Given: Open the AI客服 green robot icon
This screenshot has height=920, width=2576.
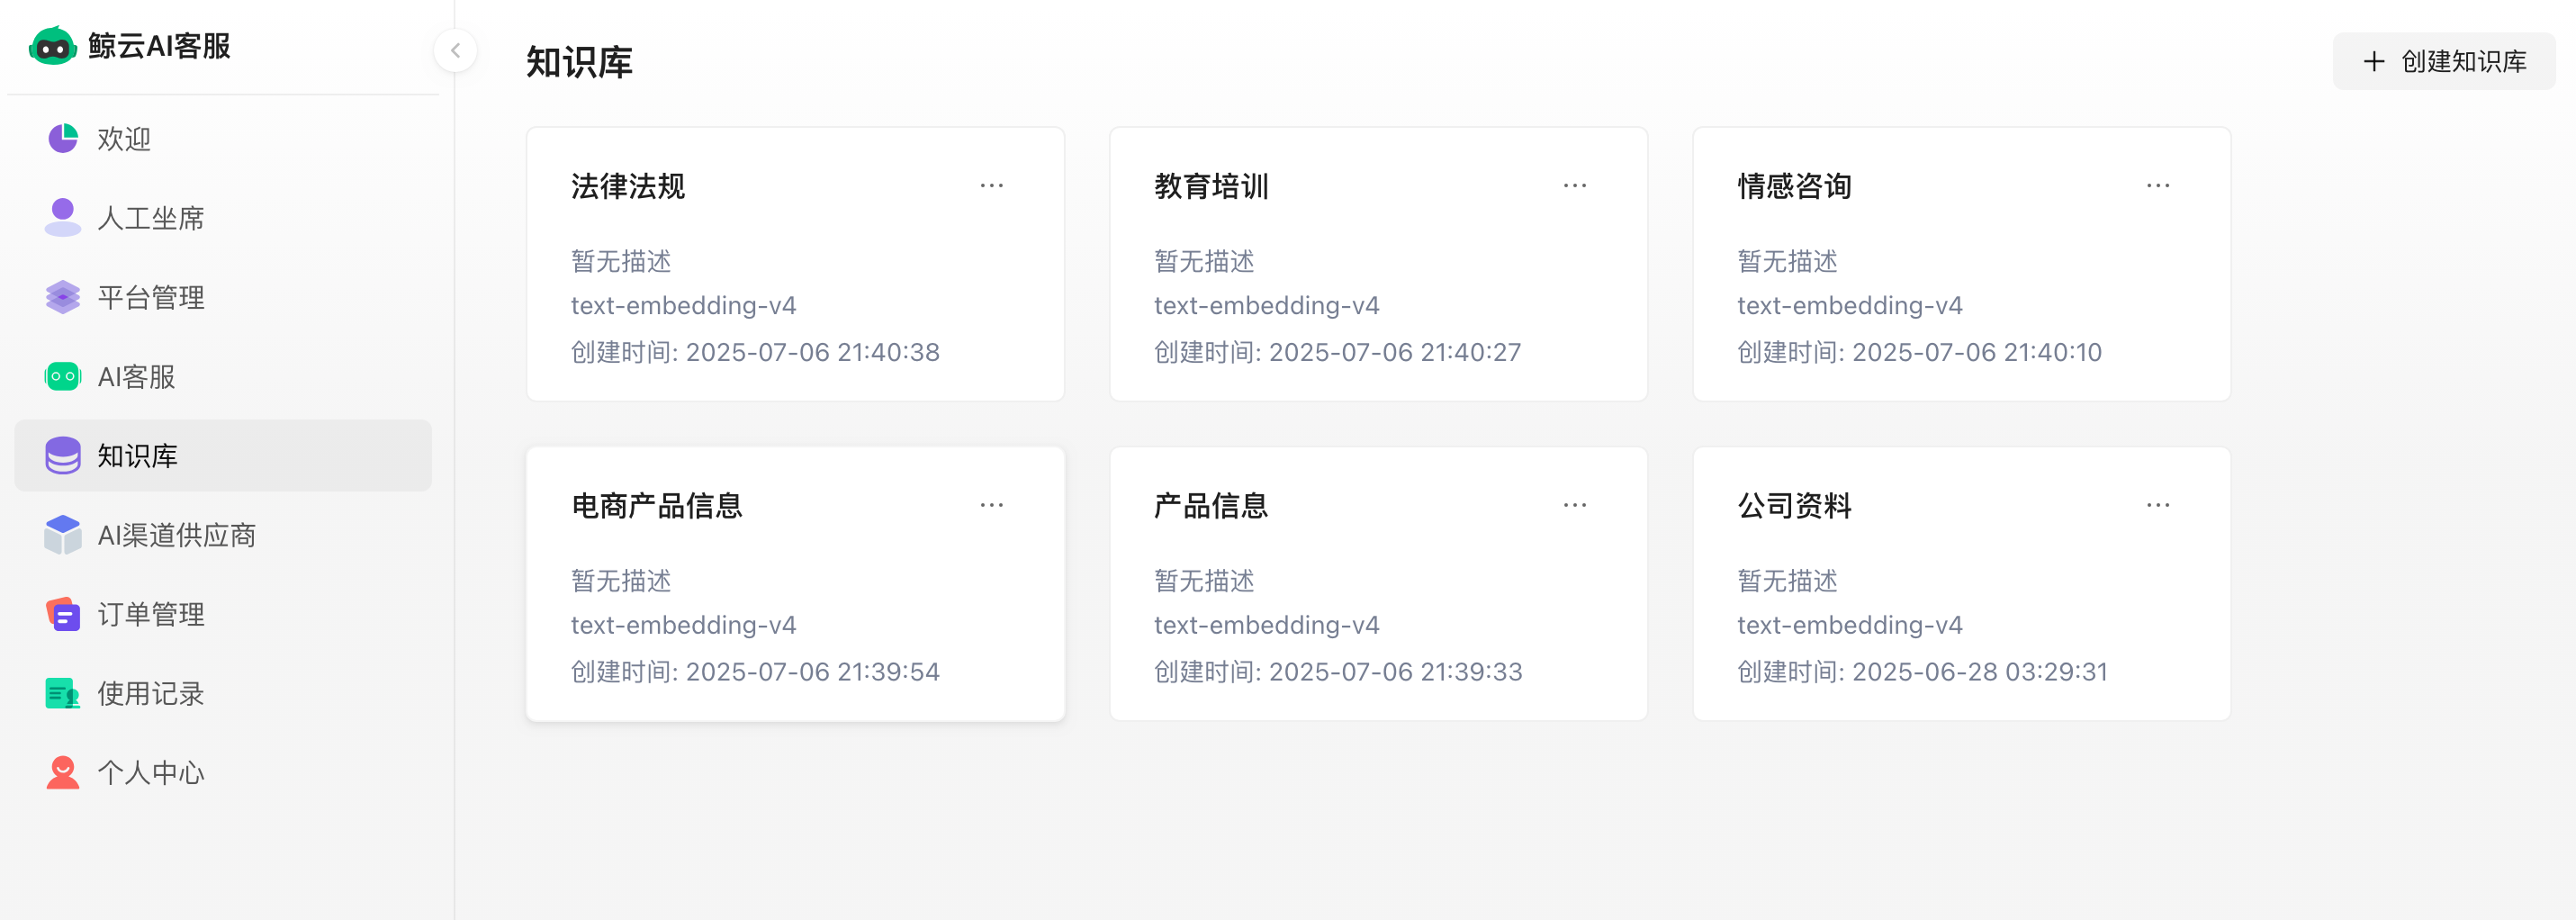Looking at the screenshot, I should pyautogui.click(x=63, y=376).
